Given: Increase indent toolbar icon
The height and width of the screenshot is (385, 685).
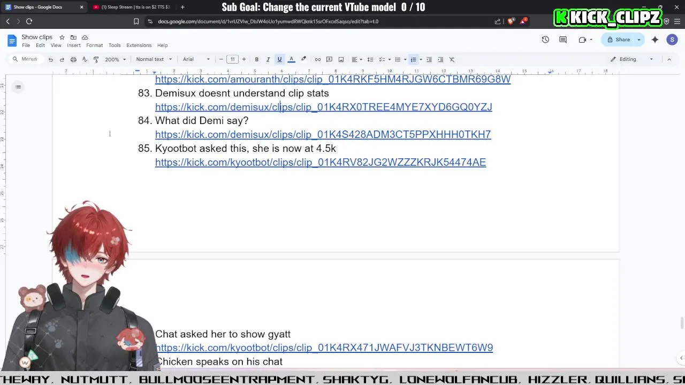Looking at the screenshot, I should (440, 59).
